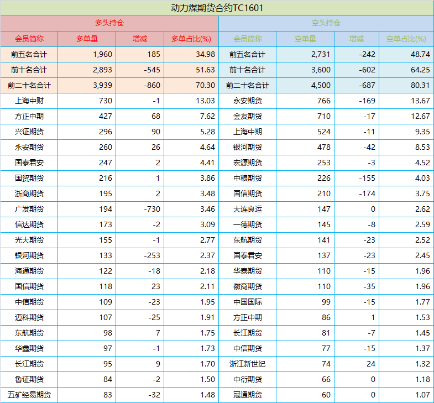This screenshot has width=434, height=403.
Task: Select the 兴证期货 member cell
Action: (x=29, y=132)
